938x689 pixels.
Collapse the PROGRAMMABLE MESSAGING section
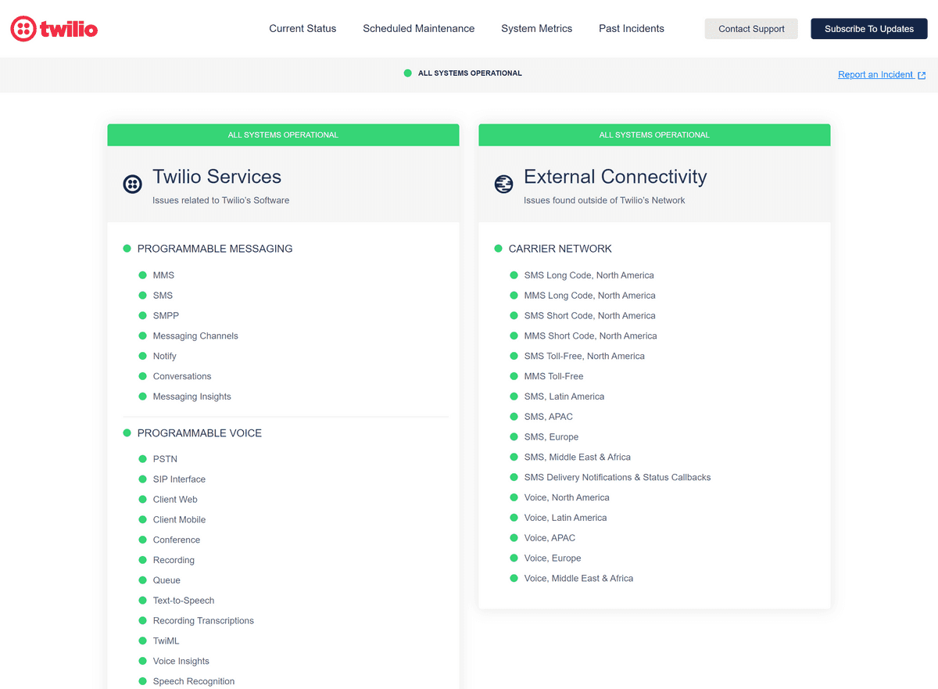[x=214, y=248]
